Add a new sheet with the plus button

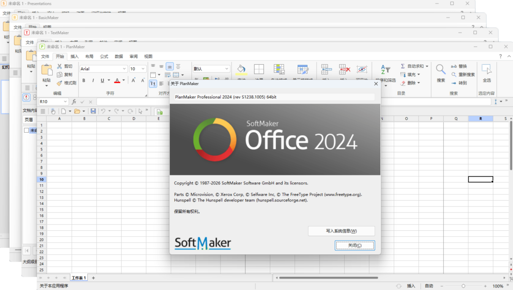pyautogui.click(x=93, y=278)
